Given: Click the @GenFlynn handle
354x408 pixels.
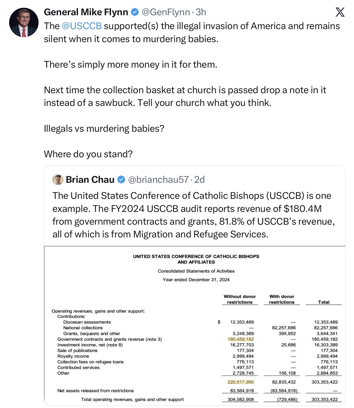Looking at the screenshot, I should click(x=166, y=12).
